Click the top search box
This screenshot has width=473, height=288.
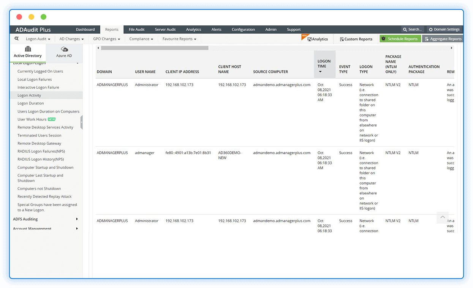point(413,29)
